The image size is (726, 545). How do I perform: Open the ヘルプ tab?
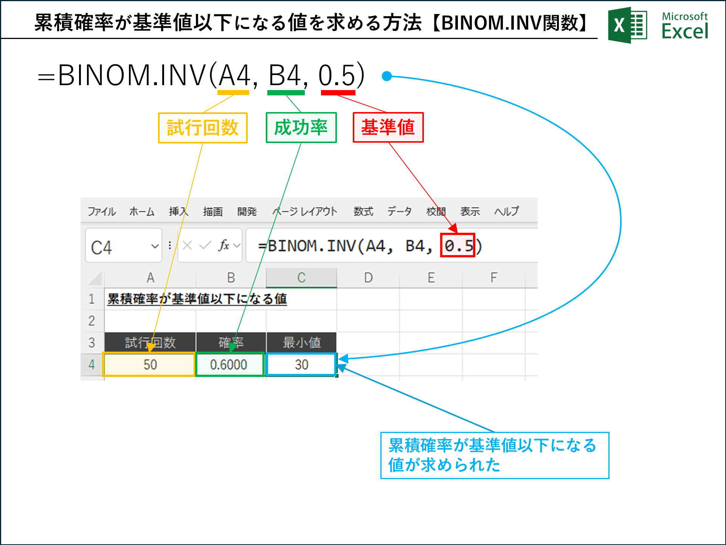click(507, 212)
